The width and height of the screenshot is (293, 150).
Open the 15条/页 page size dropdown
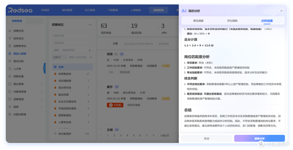[x=167, y=135]
